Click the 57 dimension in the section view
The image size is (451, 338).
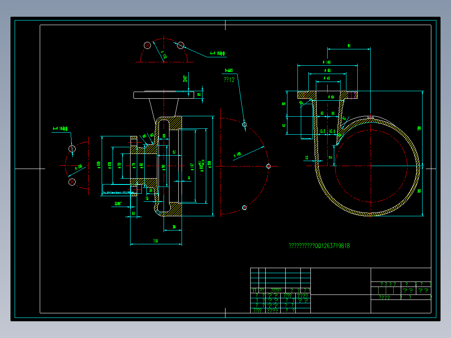174,152
